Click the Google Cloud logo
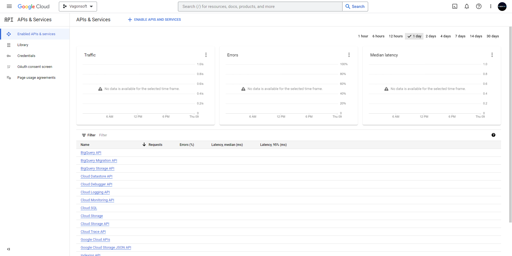 (34, 7)
